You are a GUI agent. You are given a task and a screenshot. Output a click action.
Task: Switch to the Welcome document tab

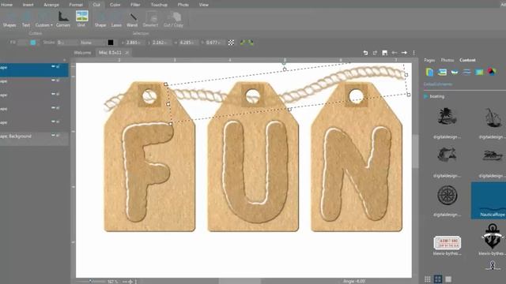[x=82, y=53]
